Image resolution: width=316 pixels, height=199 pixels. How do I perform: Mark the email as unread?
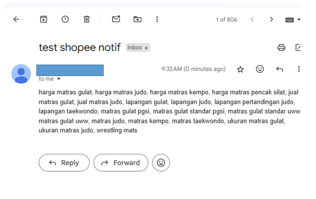[116, 19]
